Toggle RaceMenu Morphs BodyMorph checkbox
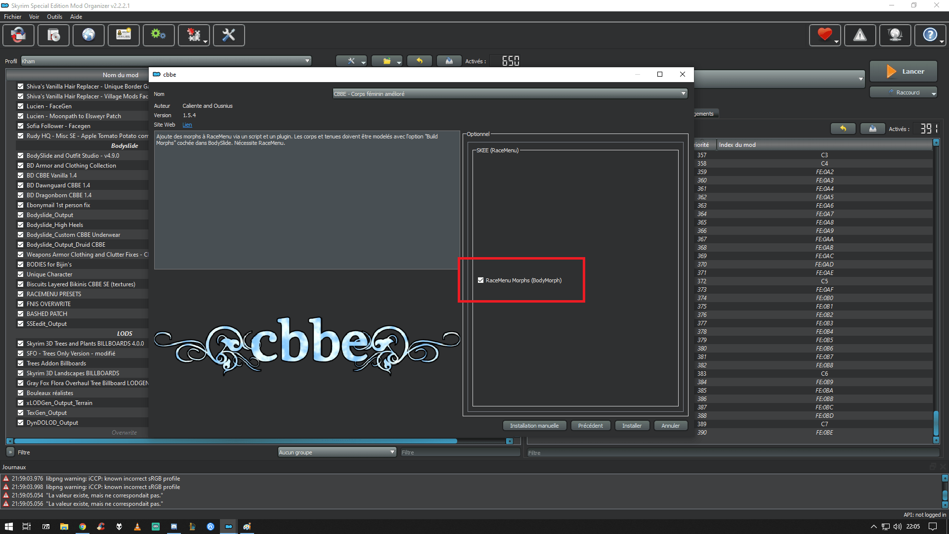 481,280
